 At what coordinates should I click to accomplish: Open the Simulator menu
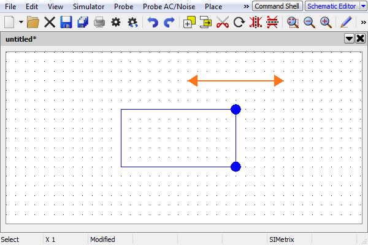pyautogui.click(x=88, y=6)
